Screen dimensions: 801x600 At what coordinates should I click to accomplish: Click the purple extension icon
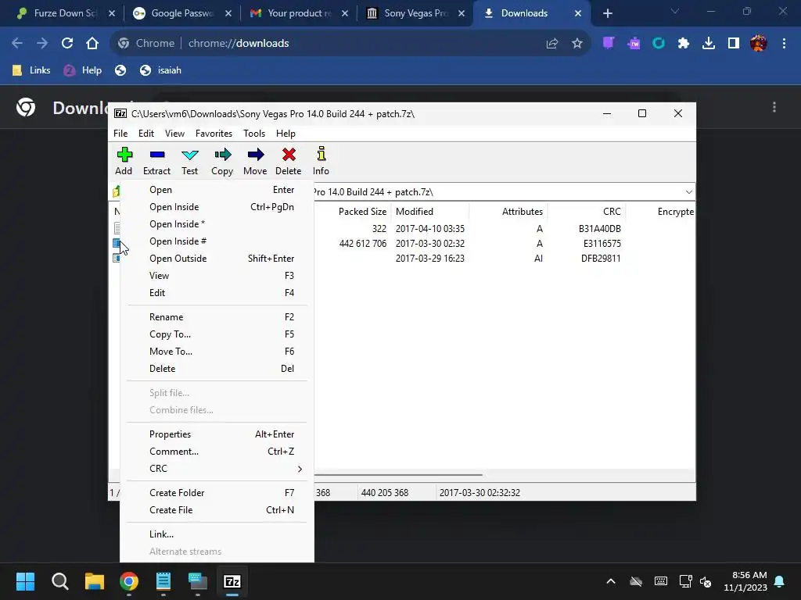pos(608,44)
